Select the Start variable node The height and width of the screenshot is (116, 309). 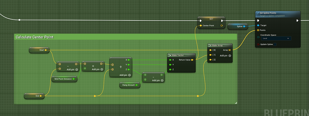coord(39,50)
